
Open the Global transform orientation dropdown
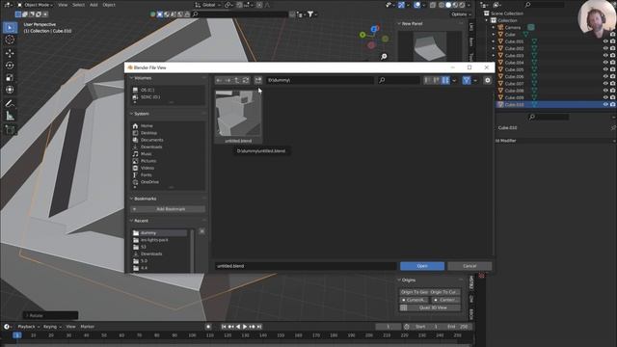point(208,5)
